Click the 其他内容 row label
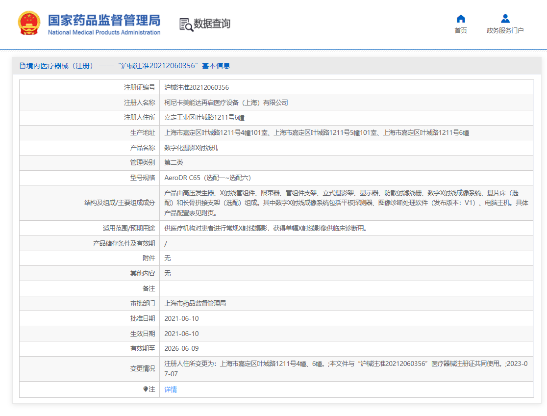The height and width of the screenshot is (416, 547). coord(143,274)
